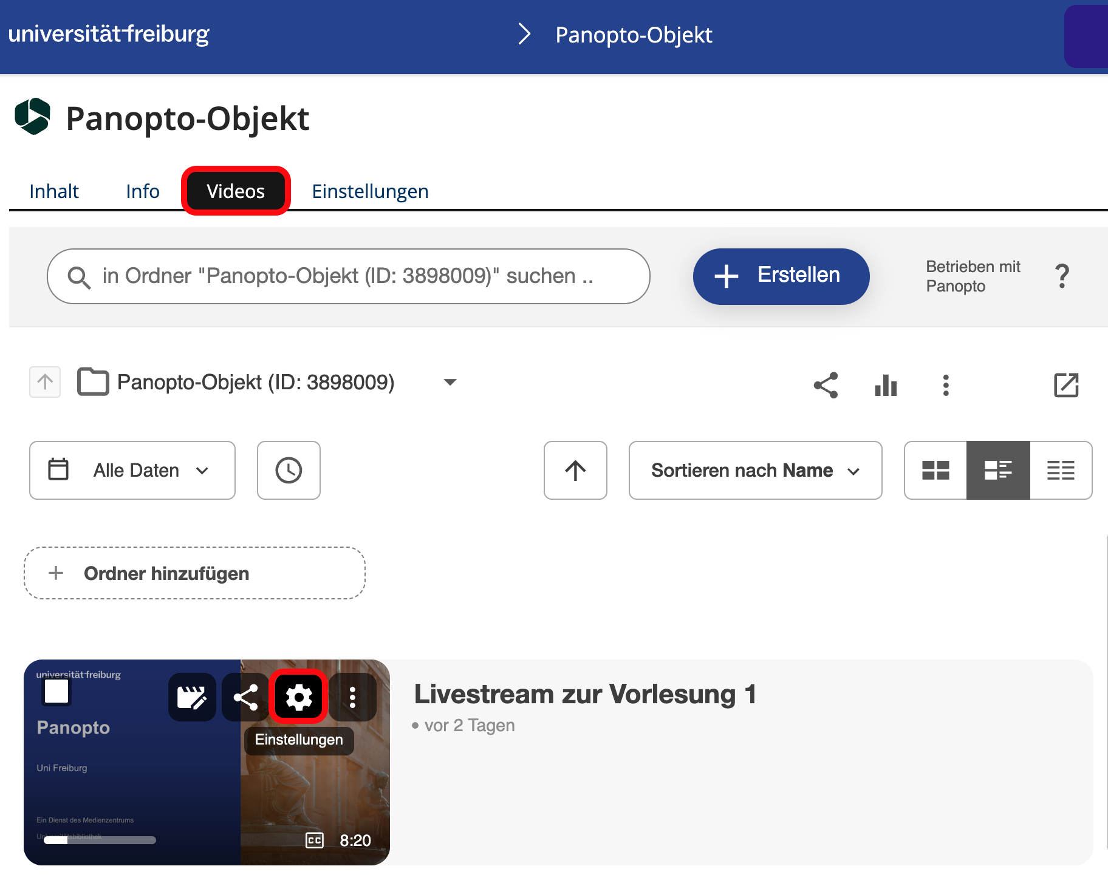Select checkbox on Livestream video thumbnail
Image resolution: width=1108 pixels, height=883 pixels.
coord(56,691)
